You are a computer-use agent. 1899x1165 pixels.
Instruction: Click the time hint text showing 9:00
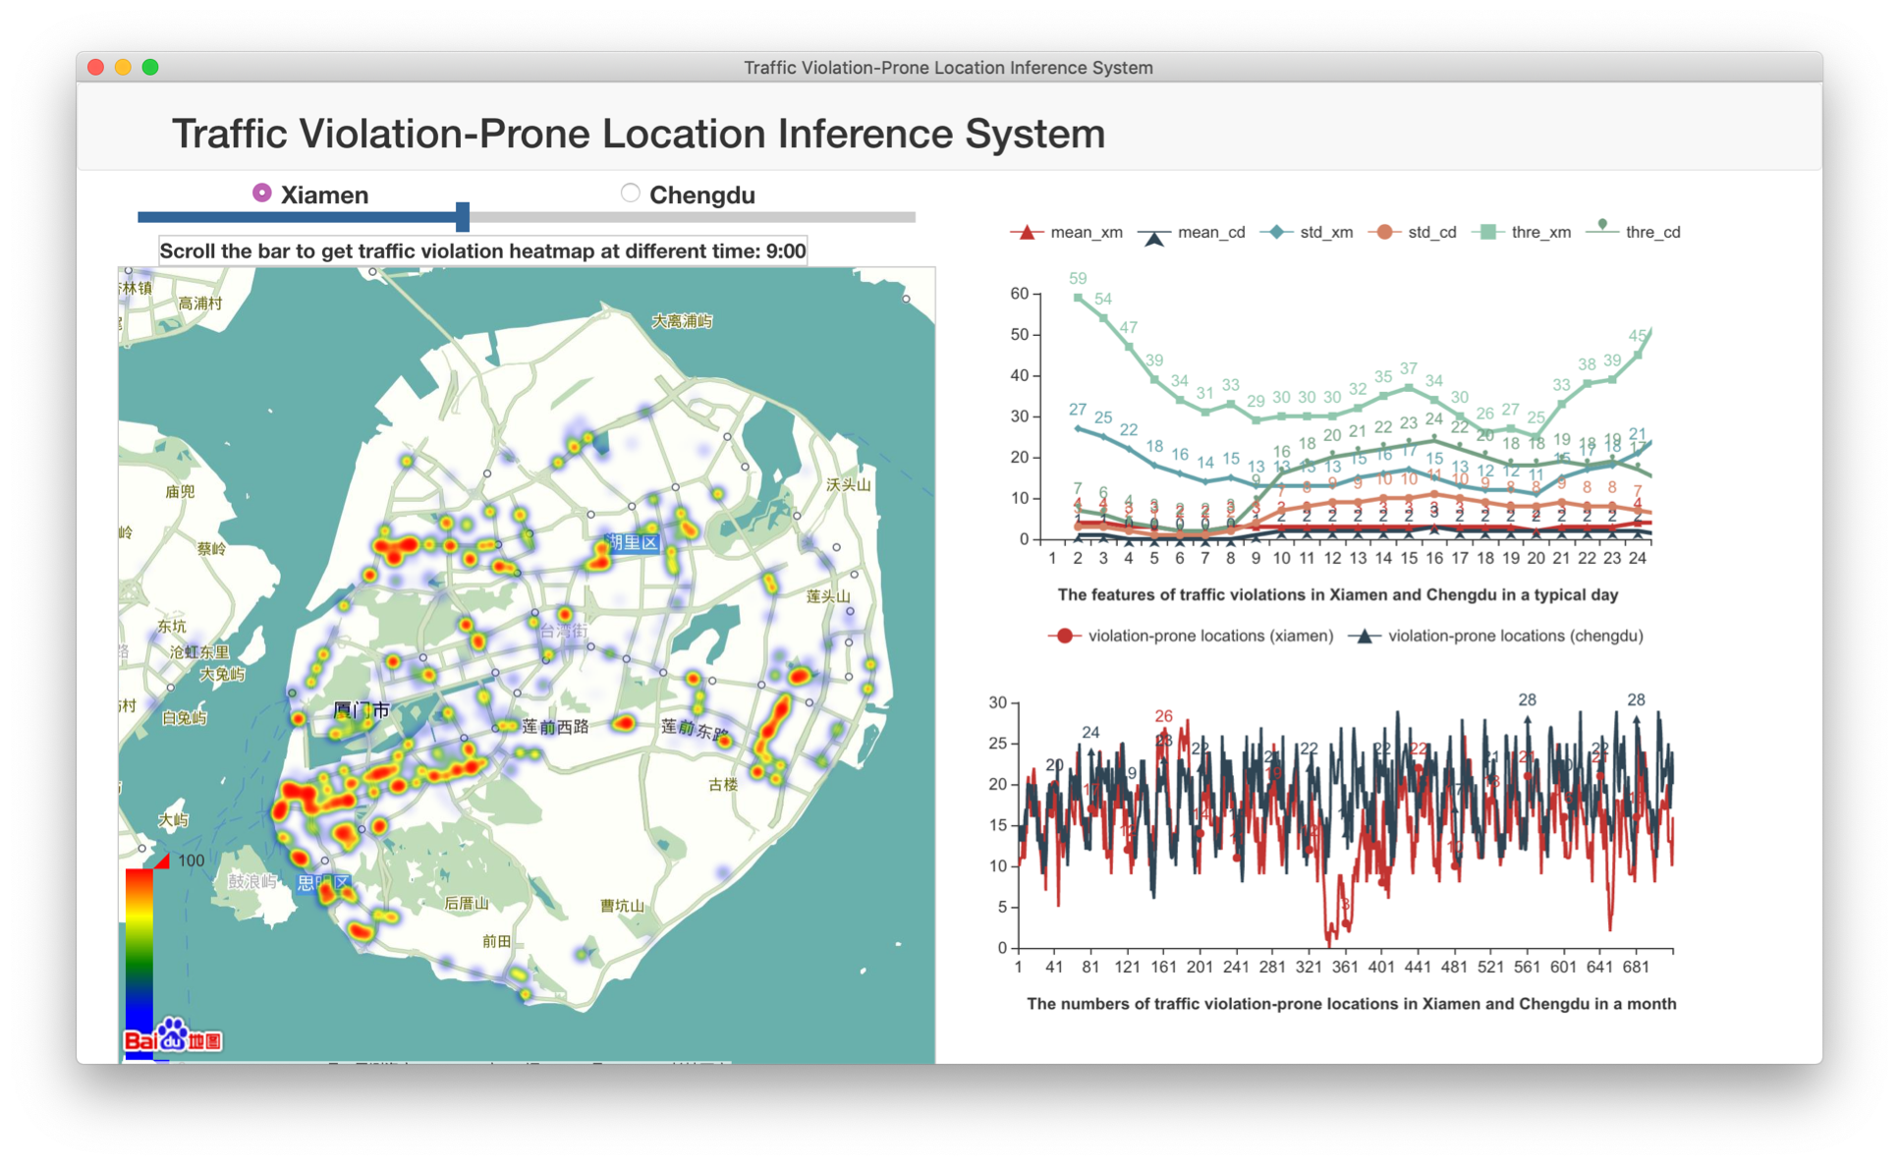pyautogui.click(x=482, y=251)
